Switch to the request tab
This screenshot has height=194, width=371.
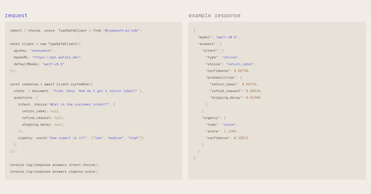pos(16,15)
